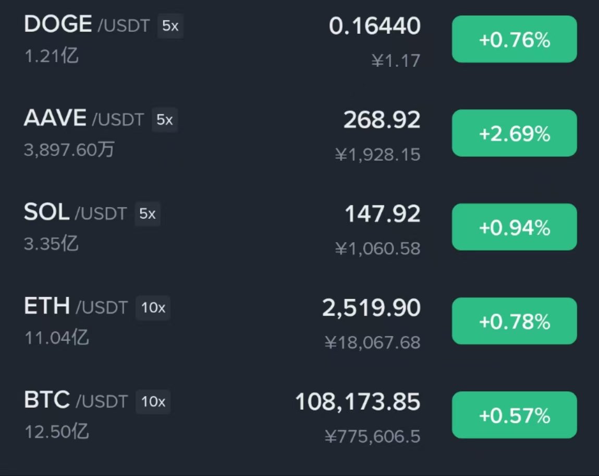
Task: Tap the SOL +0.94% change button
Action: [x=514, y=227]
